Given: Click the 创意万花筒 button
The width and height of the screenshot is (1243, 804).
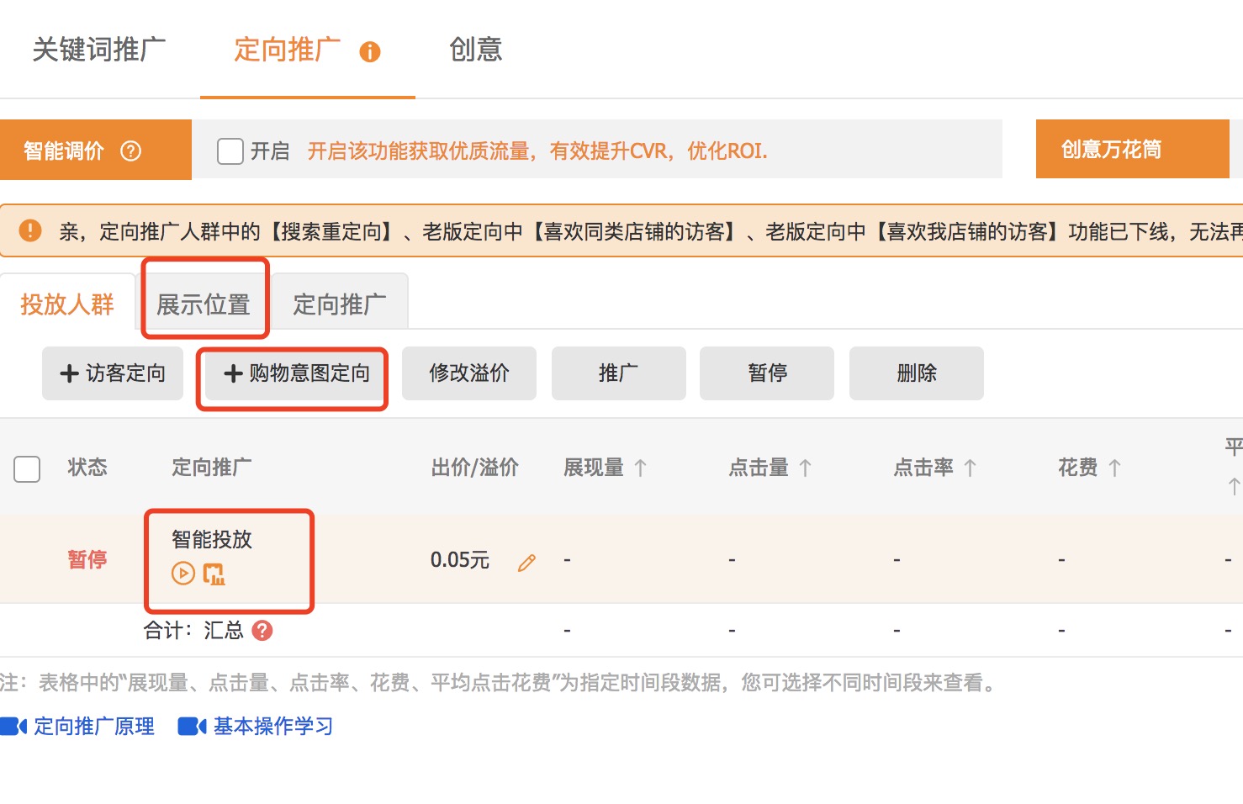Looking at the screenshot, I should coord(1110,149).
